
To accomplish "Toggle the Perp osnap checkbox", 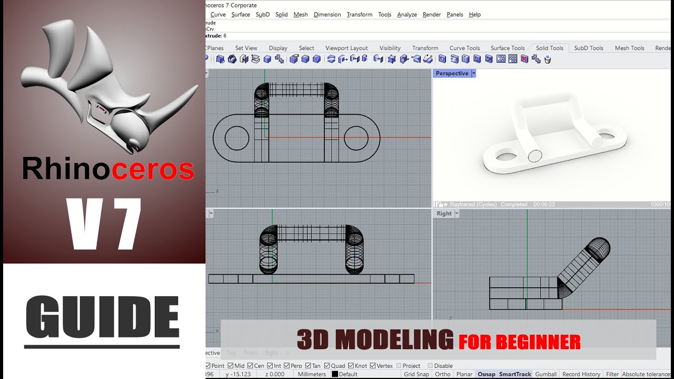I will (x=286, y=366).
